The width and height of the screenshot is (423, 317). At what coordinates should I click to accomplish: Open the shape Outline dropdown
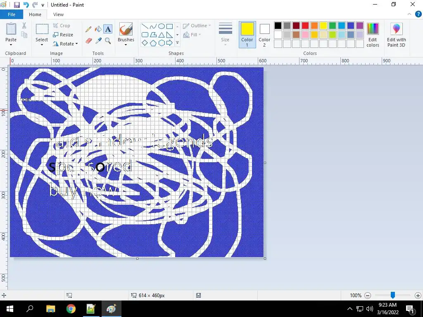(x=197, y=26)
